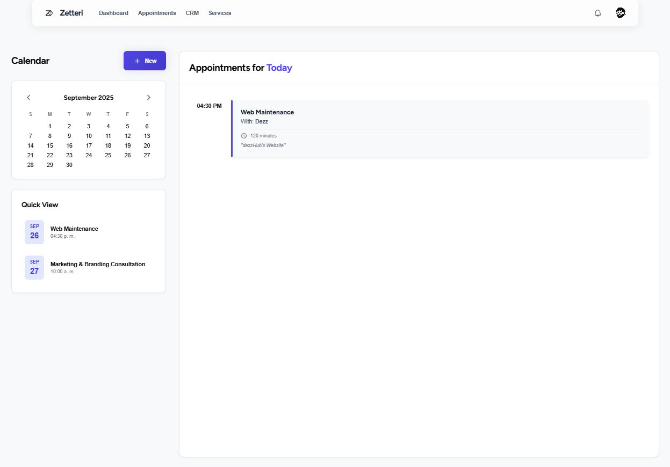Screen dimensions: 670x467
Task: Click the SEP 26 date badge
Action: click(34, 232)
